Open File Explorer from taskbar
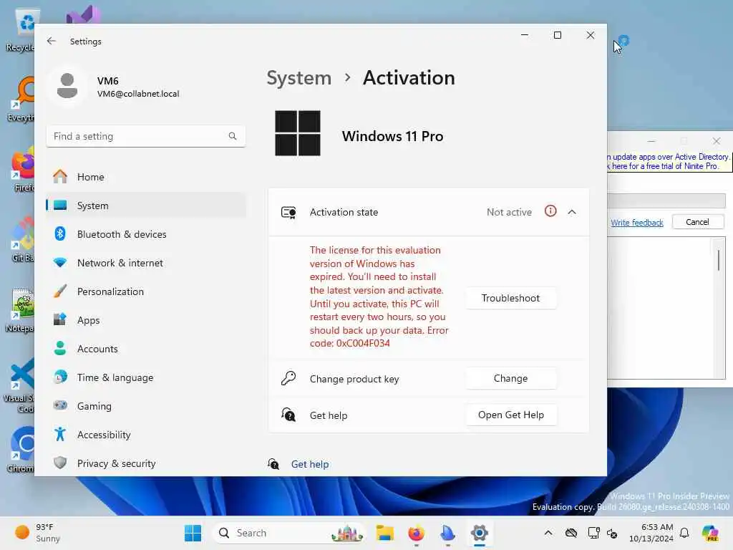 (384, 533)
